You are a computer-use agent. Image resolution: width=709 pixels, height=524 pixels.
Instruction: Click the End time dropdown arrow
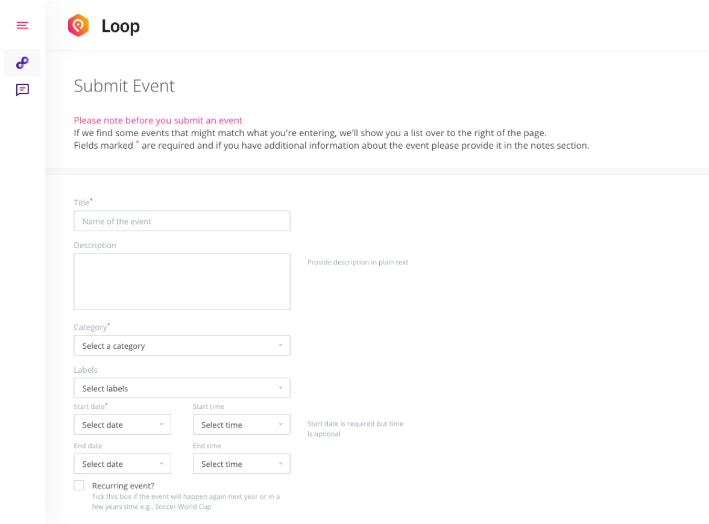pyautogui.click(x=280, y=464)
